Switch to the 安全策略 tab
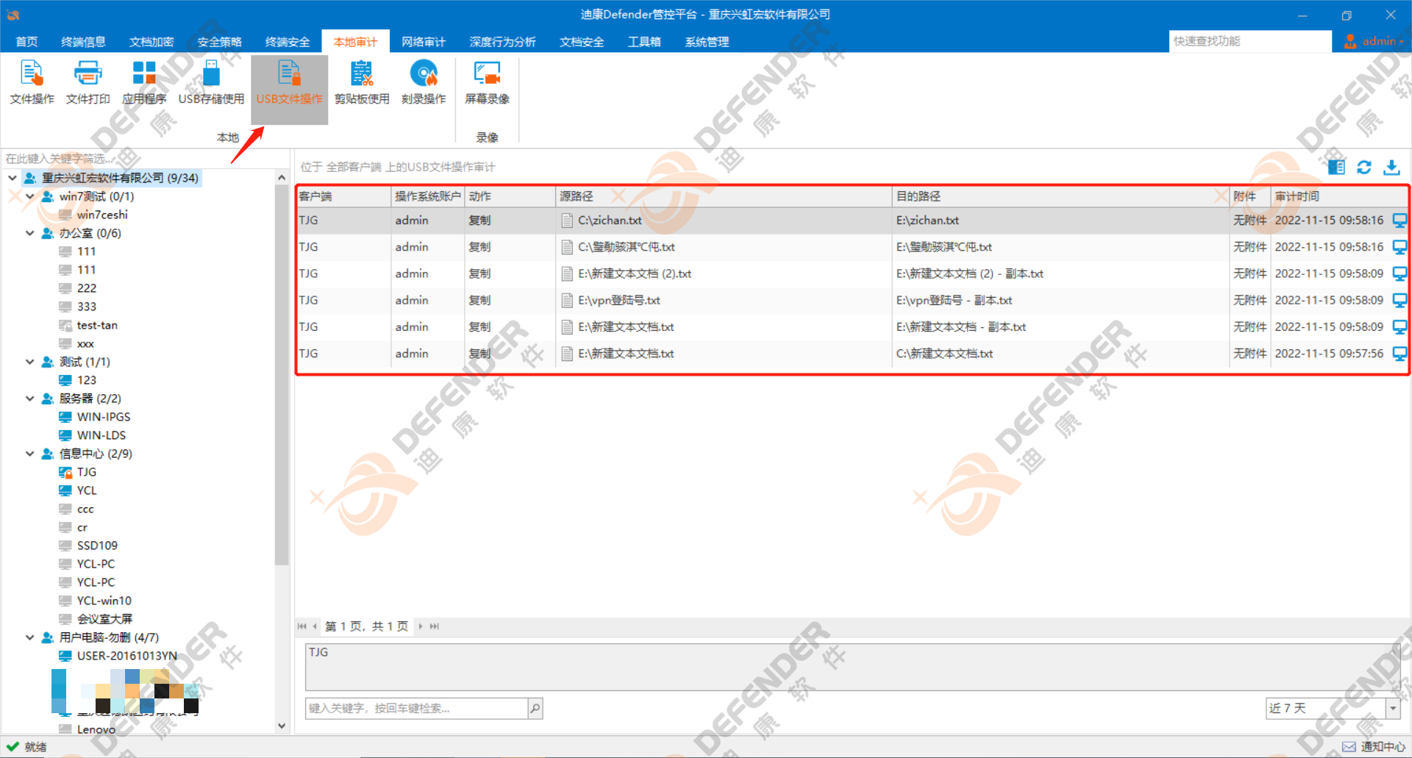 [219, 42]
